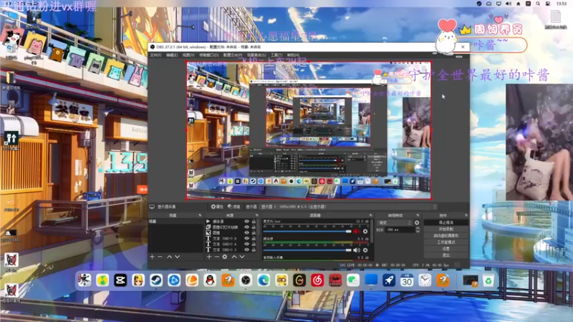Select the 场景 scene item in scenes list
The width and height of the screenshot is (573, 322).
[x=175, y=222]
